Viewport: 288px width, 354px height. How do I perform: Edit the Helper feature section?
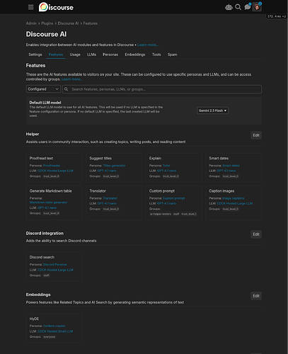[256, 135]
